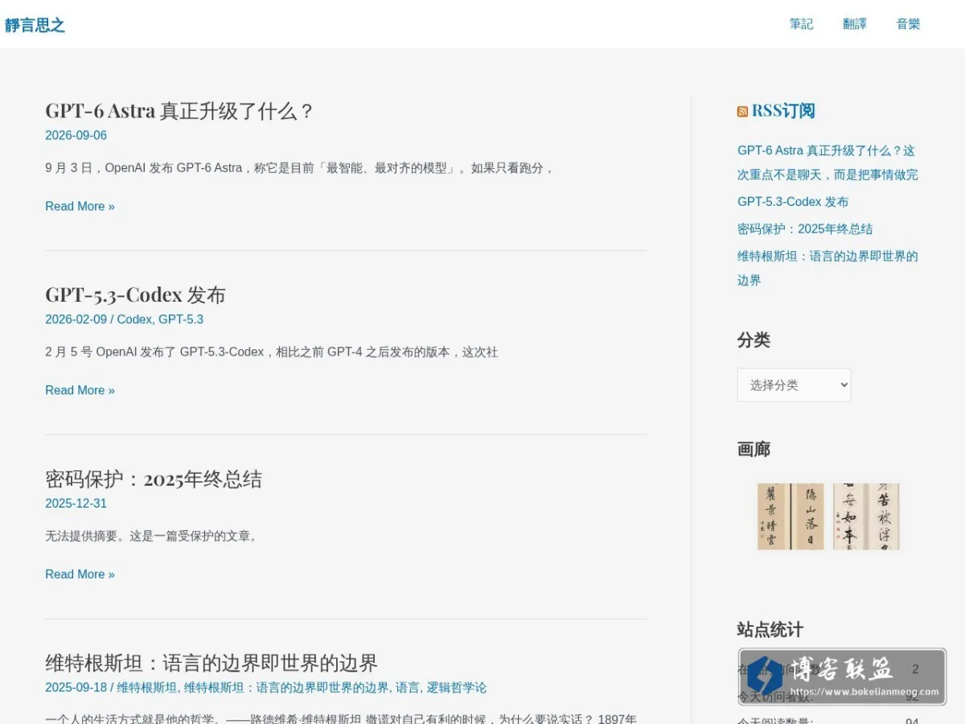The height and width of the screenshot is (724, 965).
Task: Open post title 密码保护：2025年终总结
Action: pos(154,479)
